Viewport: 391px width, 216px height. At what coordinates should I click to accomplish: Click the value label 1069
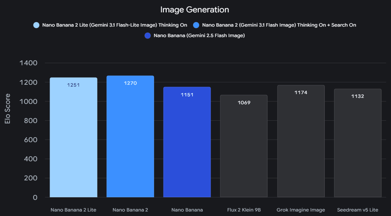[x=244, y=103]
